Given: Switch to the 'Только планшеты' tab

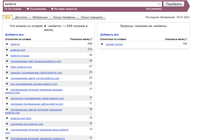Looking at the screenshot, I should click(92, 17).
